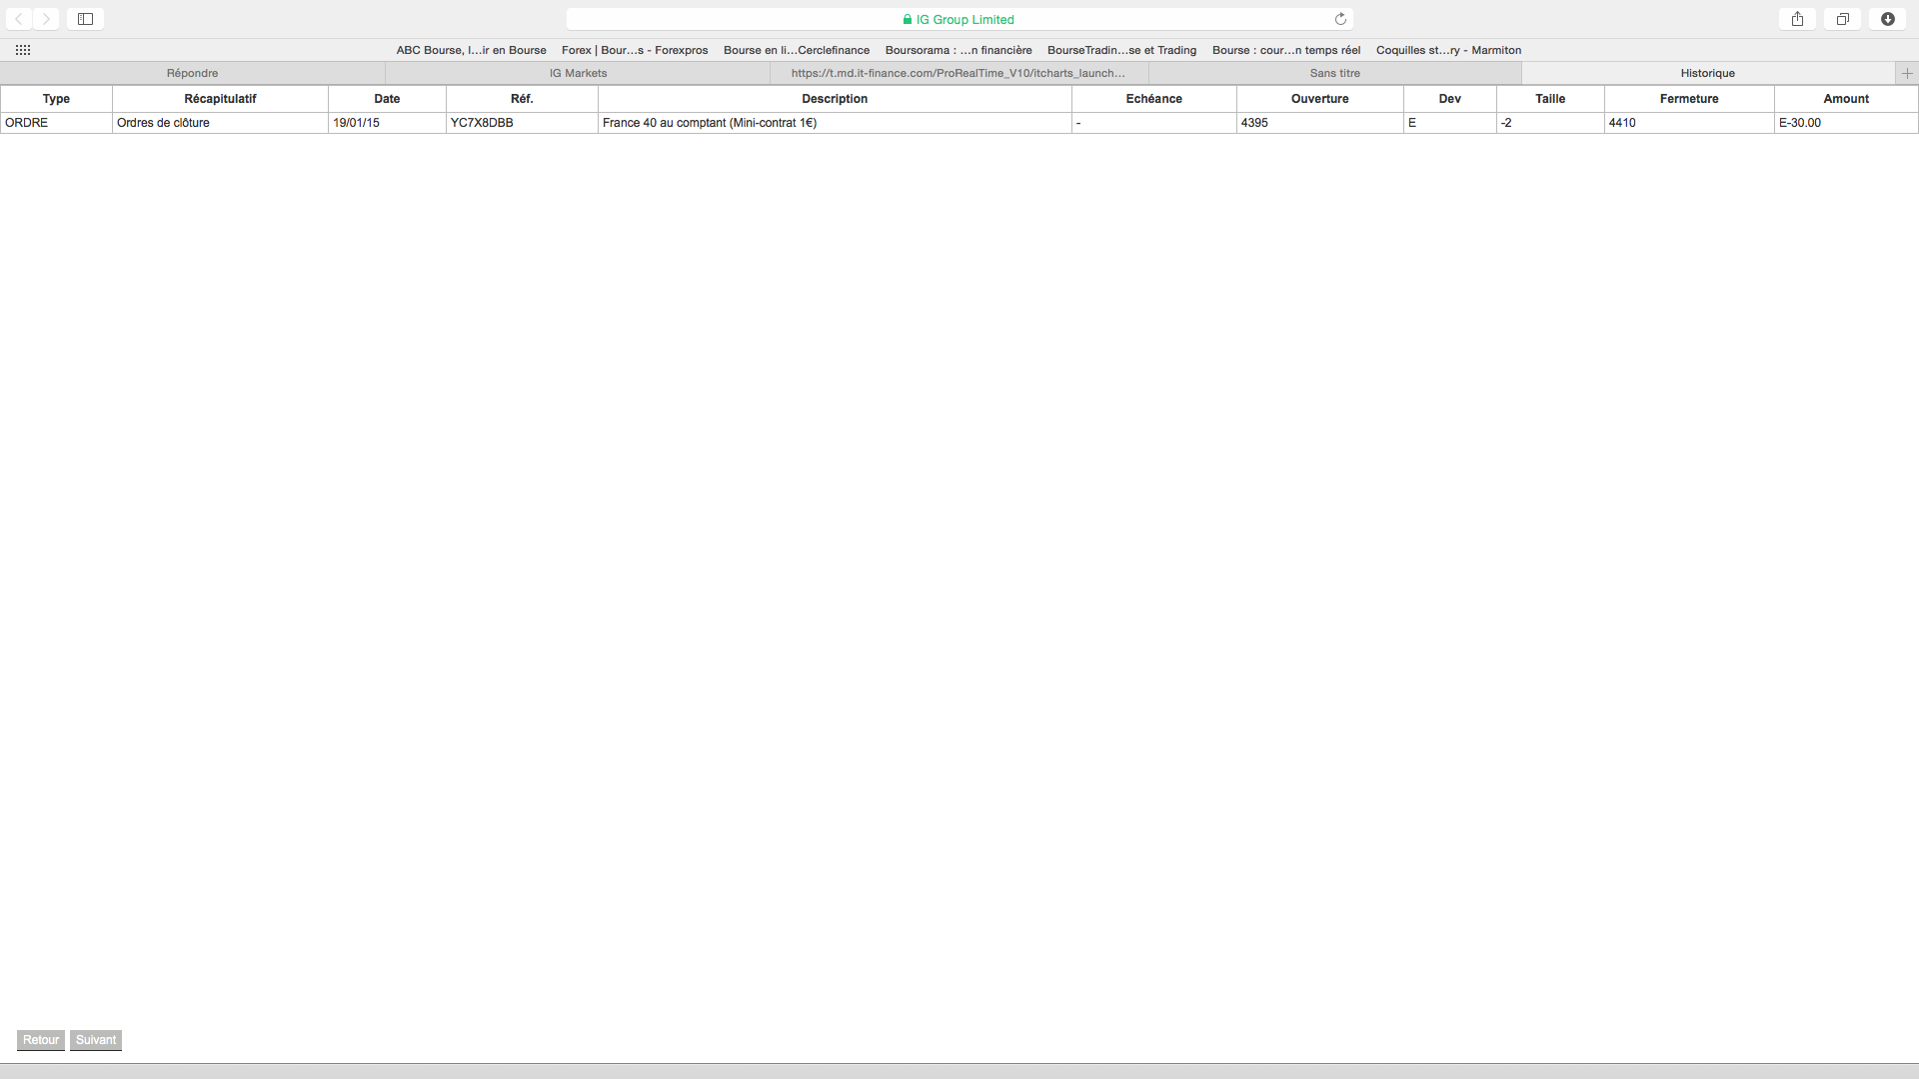
Task: Open Coquilles Marmiton bookmark
Action: tap(1448, 50)
